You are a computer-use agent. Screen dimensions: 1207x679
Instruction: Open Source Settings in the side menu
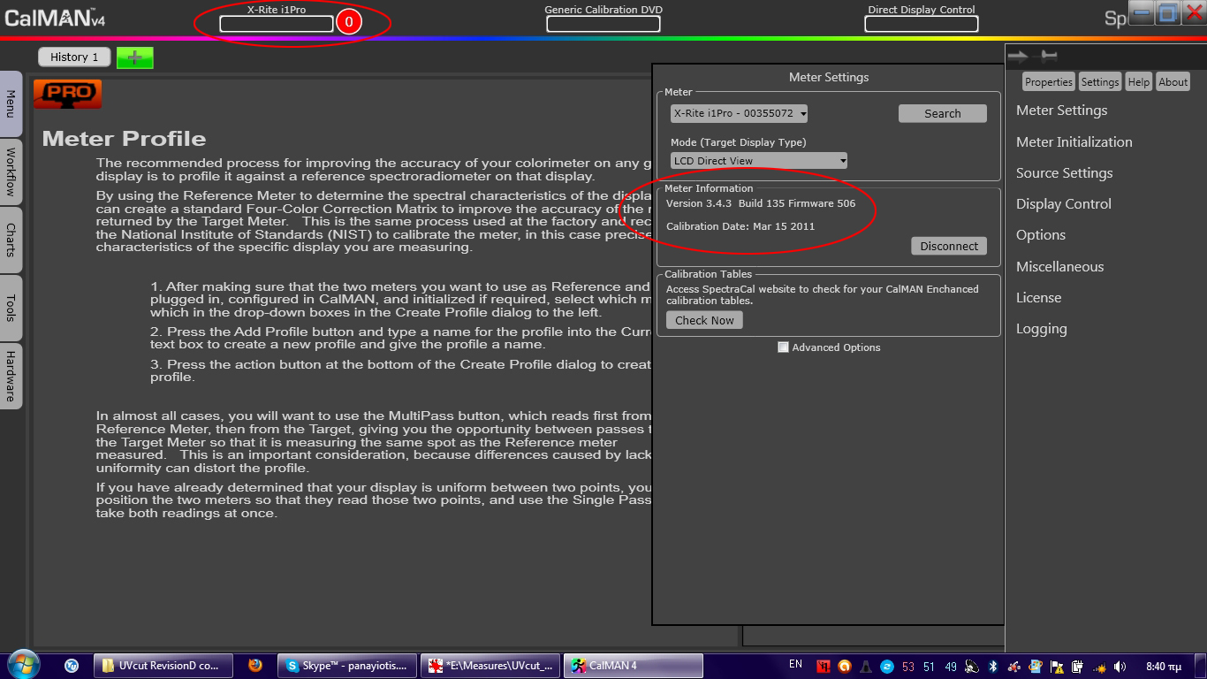1064,172
